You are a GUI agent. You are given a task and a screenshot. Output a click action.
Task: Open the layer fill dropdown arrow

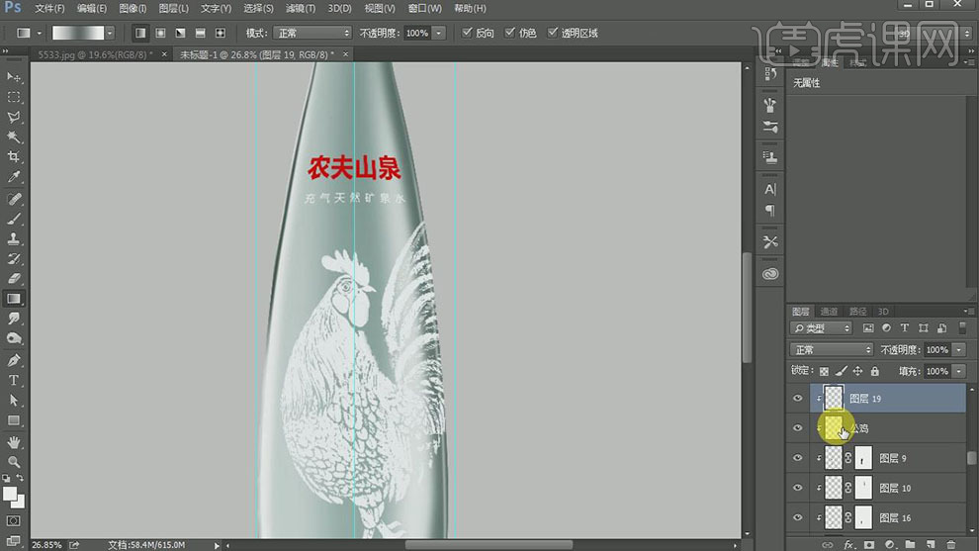coord(959,371)
